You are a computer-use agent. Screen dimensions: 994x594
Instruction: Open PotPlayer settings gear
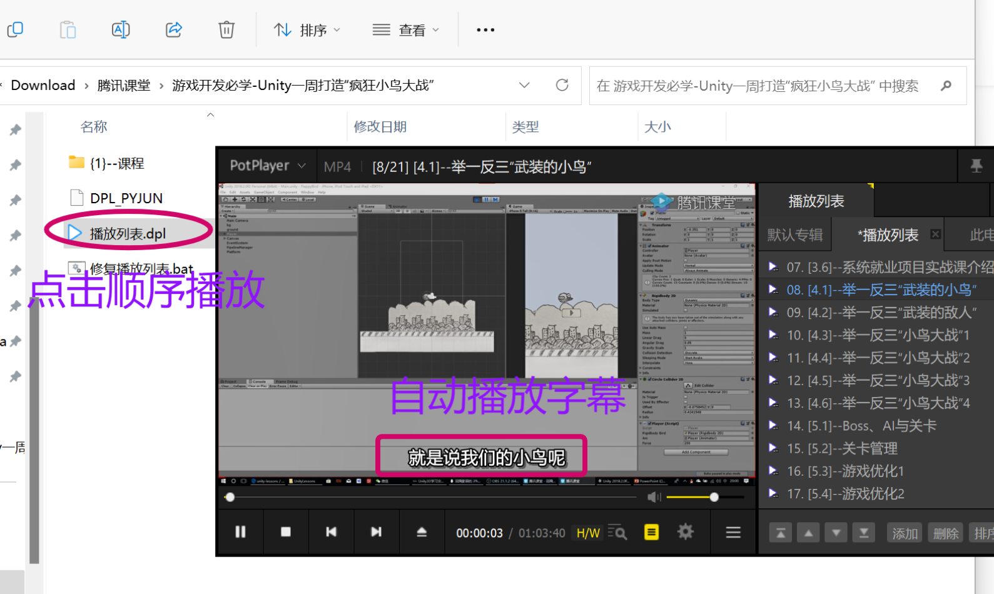click(x=686, y=532)
